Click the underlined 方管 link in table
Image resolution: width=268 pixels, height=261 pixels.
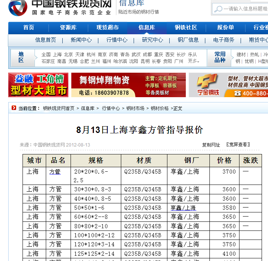(55, 172)
